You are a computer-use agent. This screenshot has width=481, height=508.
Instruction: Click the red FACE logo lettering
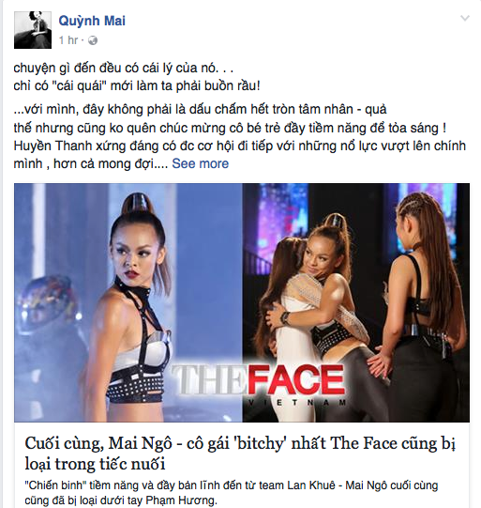294,379
